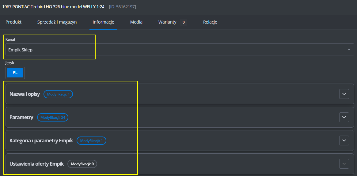Open the Kanał dropdown arrow

(x=349, y=50)
